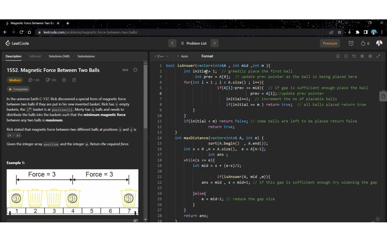Click 'sort(A.begin() , A.end());' code line
This screenshot has height=242, width=387.
(238, 143)
